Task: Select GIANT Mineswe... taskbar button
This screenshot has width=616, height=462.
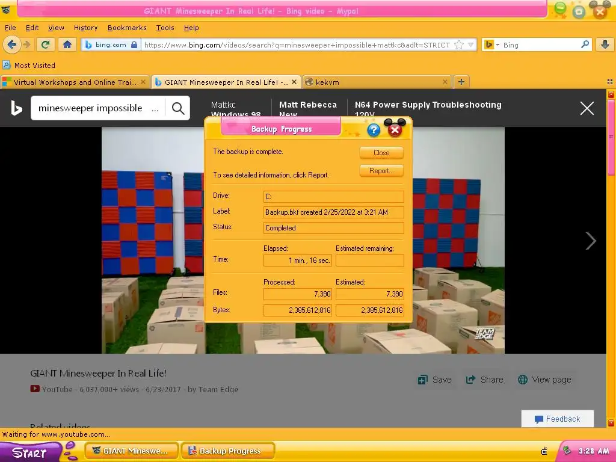Action: 132,451
